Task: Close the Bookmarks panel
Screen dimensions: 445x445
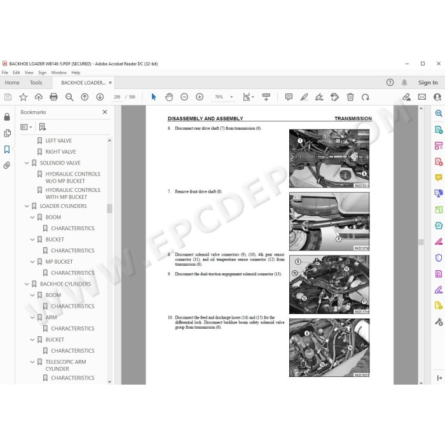Action: pyautogui.click(x=105, y=112)
